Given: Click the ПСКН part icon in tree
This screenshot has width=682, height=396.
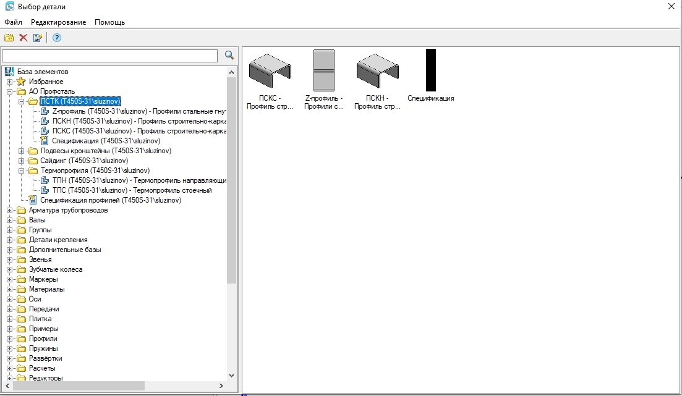Looking at the screenshot, I should tap(45, 121).
